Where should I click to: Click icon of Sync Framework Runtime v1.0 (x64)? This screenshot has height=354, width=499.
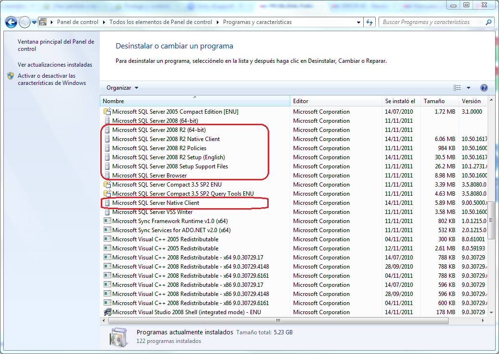point(107,221)
